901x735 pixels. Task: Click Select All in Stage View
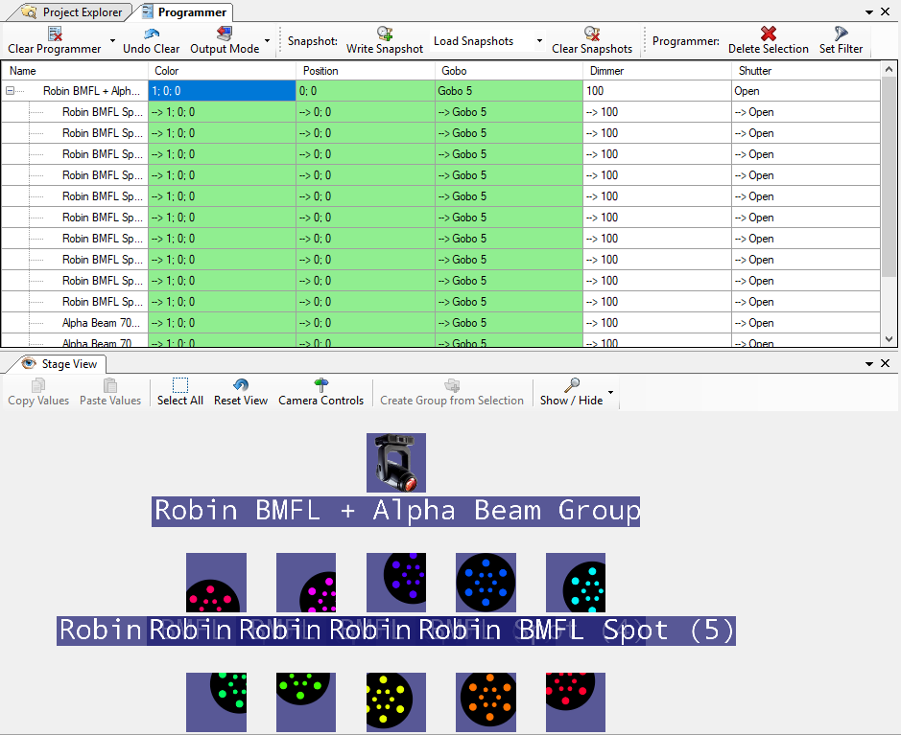pyautogui.click(x=180, y=393)
